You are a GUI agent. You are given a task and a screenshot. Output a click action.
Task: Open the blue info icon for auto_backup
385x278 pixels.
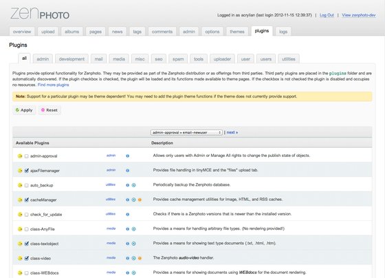tap(127, 185)
